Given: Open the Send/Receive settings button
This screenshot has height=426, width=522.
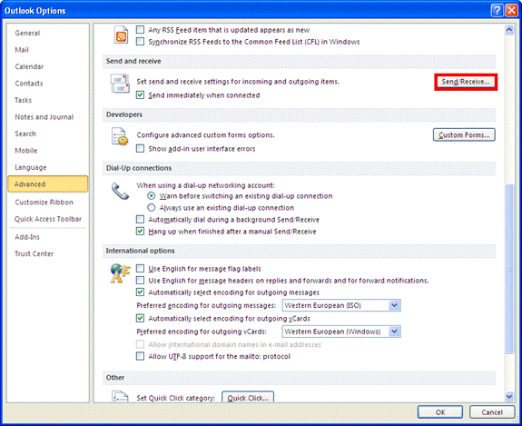Looking at the screenshot, I should click(466, 82).
